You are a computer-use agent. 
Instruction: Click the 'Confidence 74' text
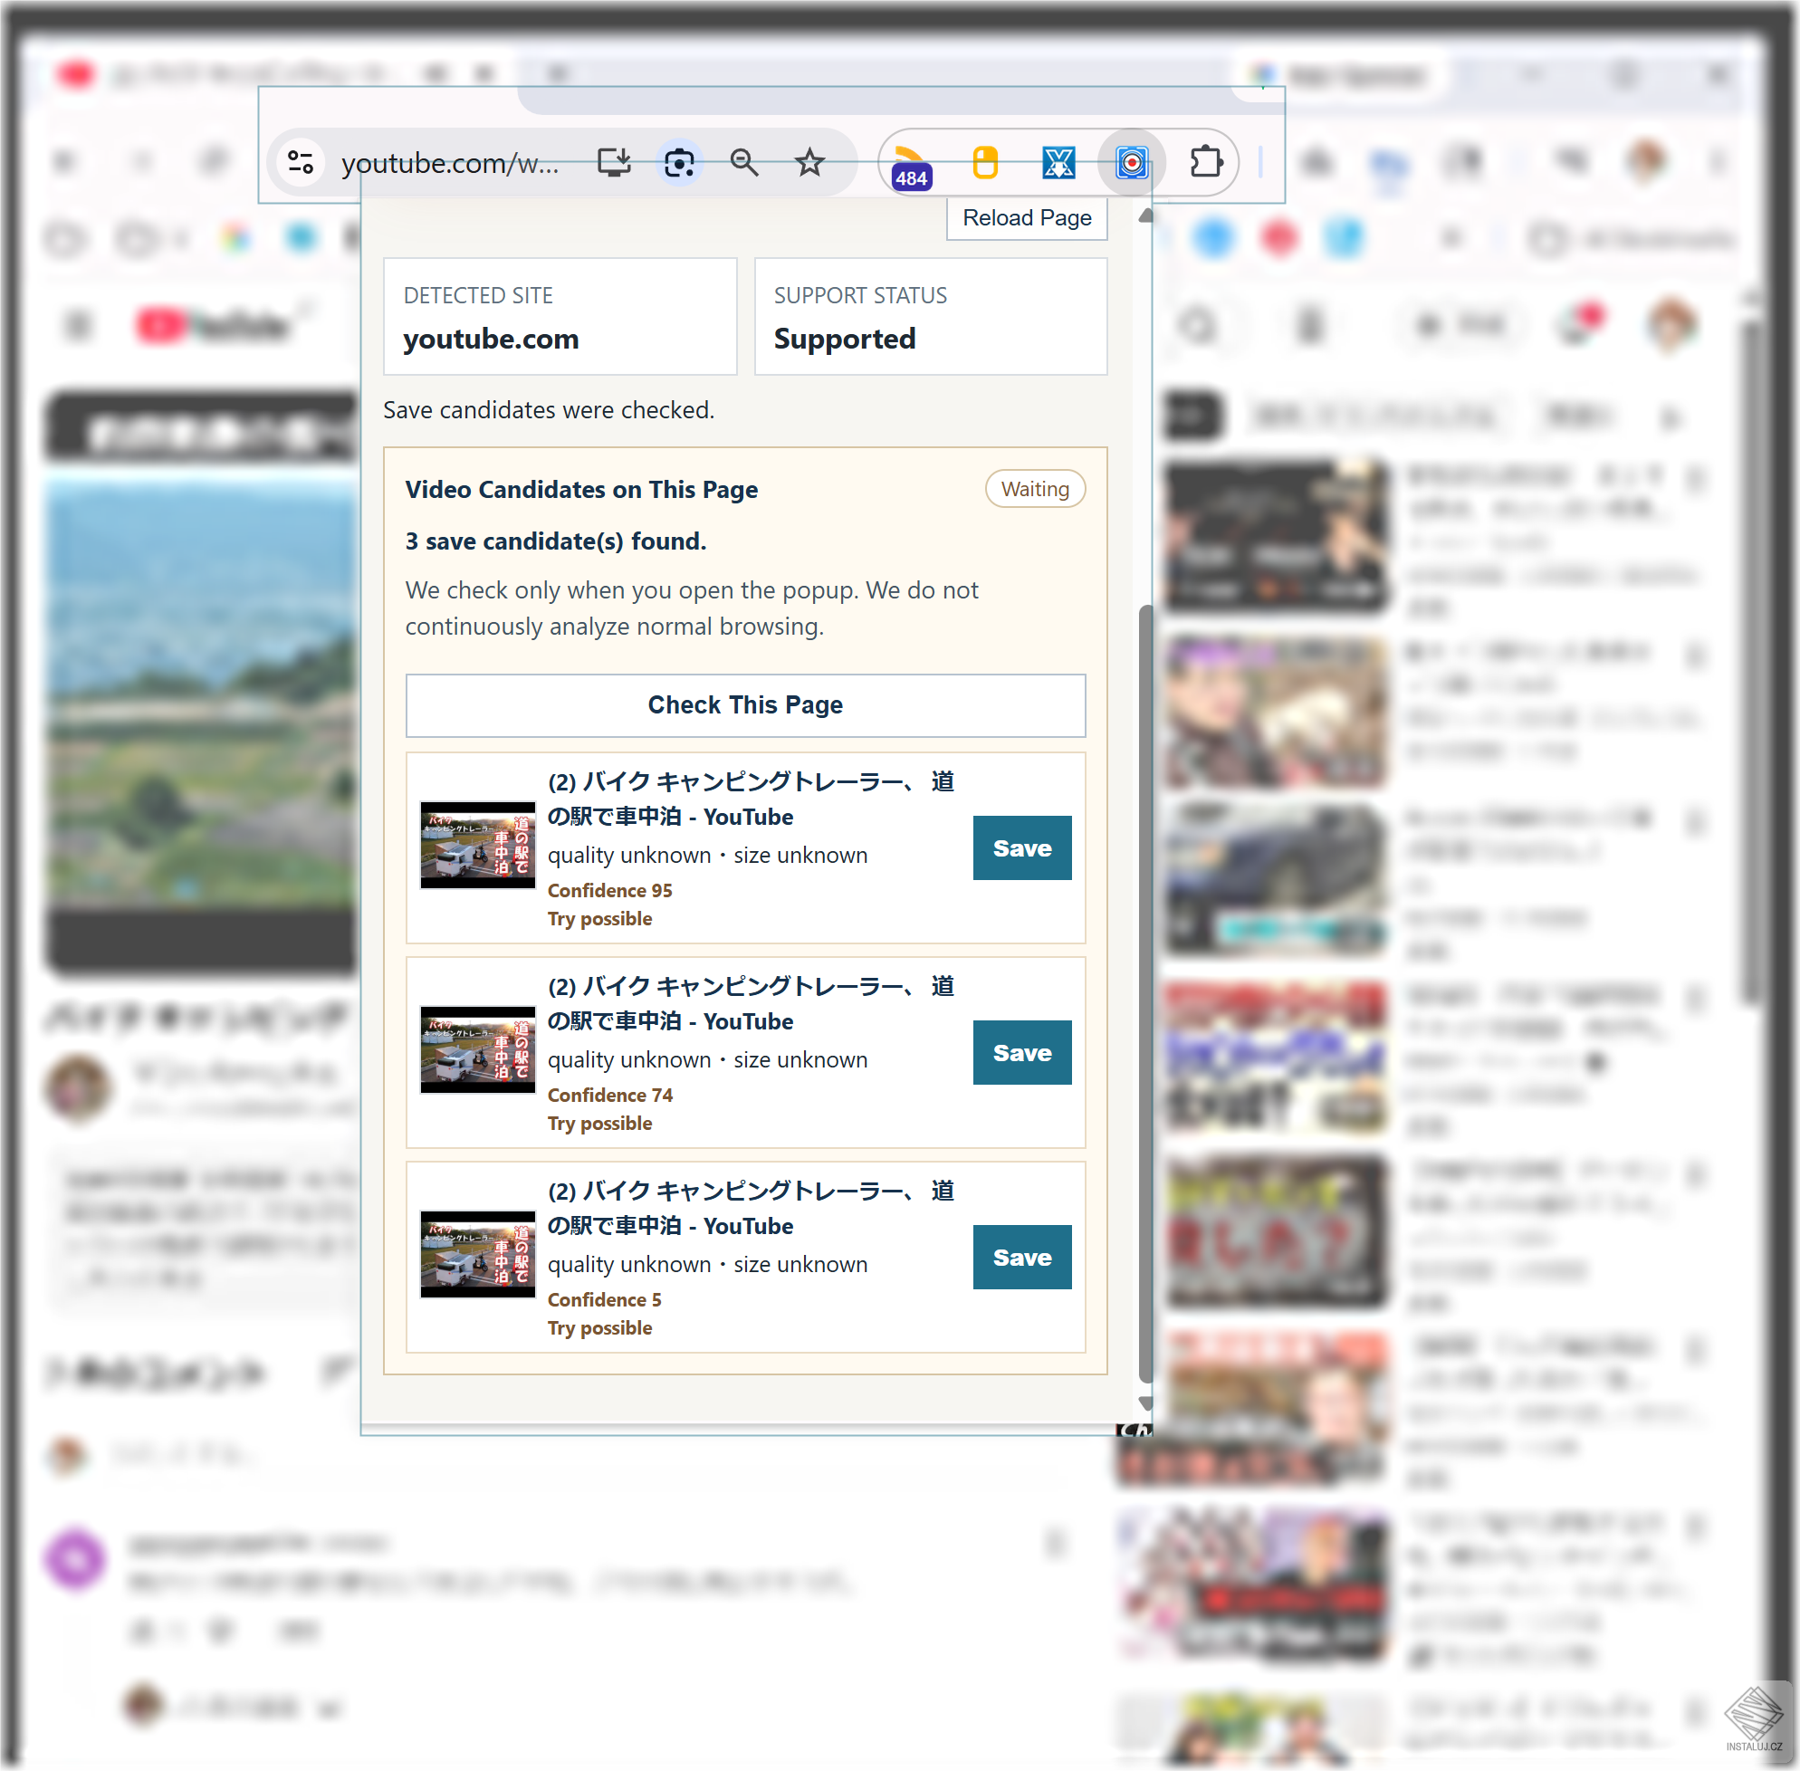(x=609, y=1095)
